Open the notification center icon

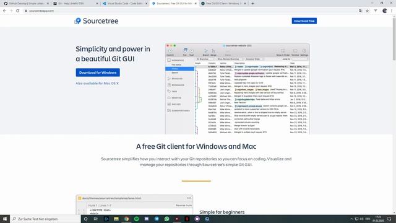pyautogui.click(x=389, y=219)
